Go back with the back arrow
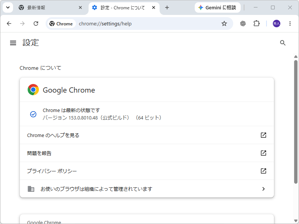This screenshot has width=299, height=224. (x=9, y=24)
